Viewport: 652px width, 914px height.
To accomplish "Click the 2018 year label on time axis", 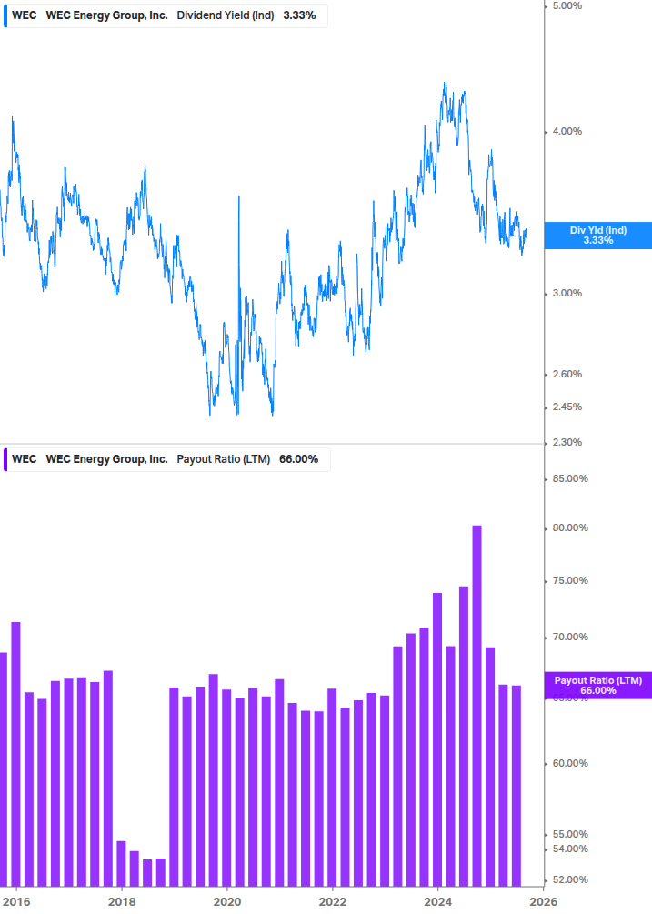I will (122, 902).
